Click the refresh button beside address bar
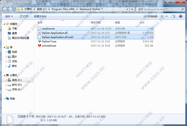Image resolution: width=187 pixels, height=126 pixels. 132,9
